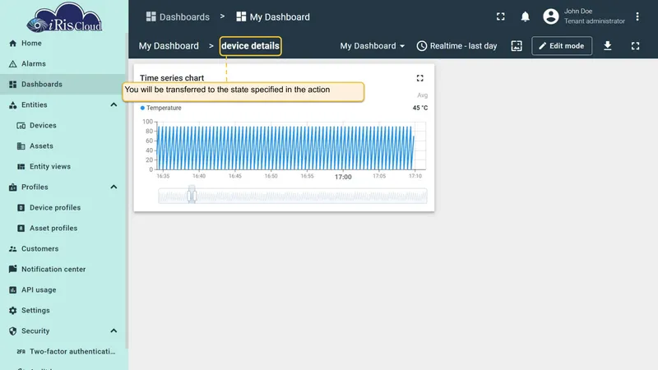The image size is (658, 370).
Task: Expand the Time series chart widget fullscreen
Action: (x=420, y=78)
